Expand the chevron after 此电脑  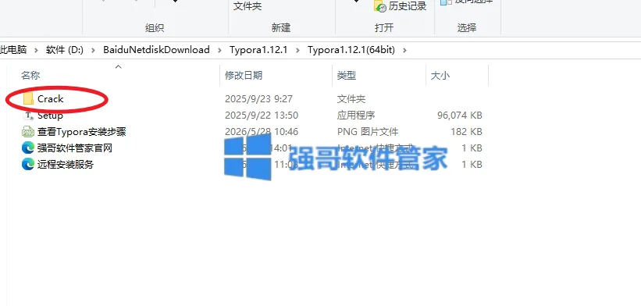(37, 50)
